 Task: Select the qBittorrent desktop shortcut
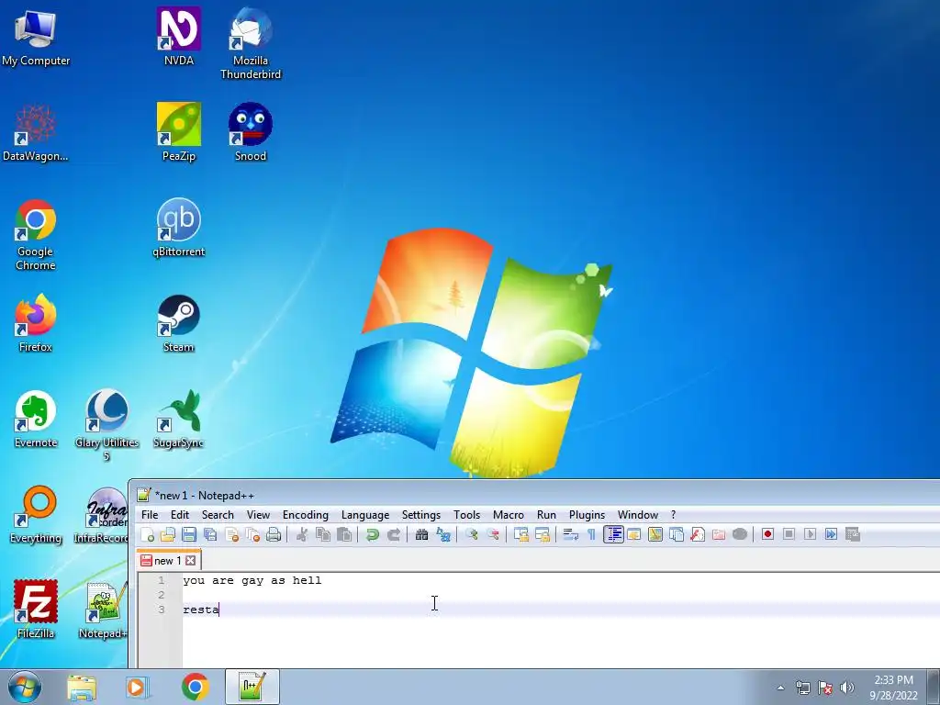[x=179, y=228]
